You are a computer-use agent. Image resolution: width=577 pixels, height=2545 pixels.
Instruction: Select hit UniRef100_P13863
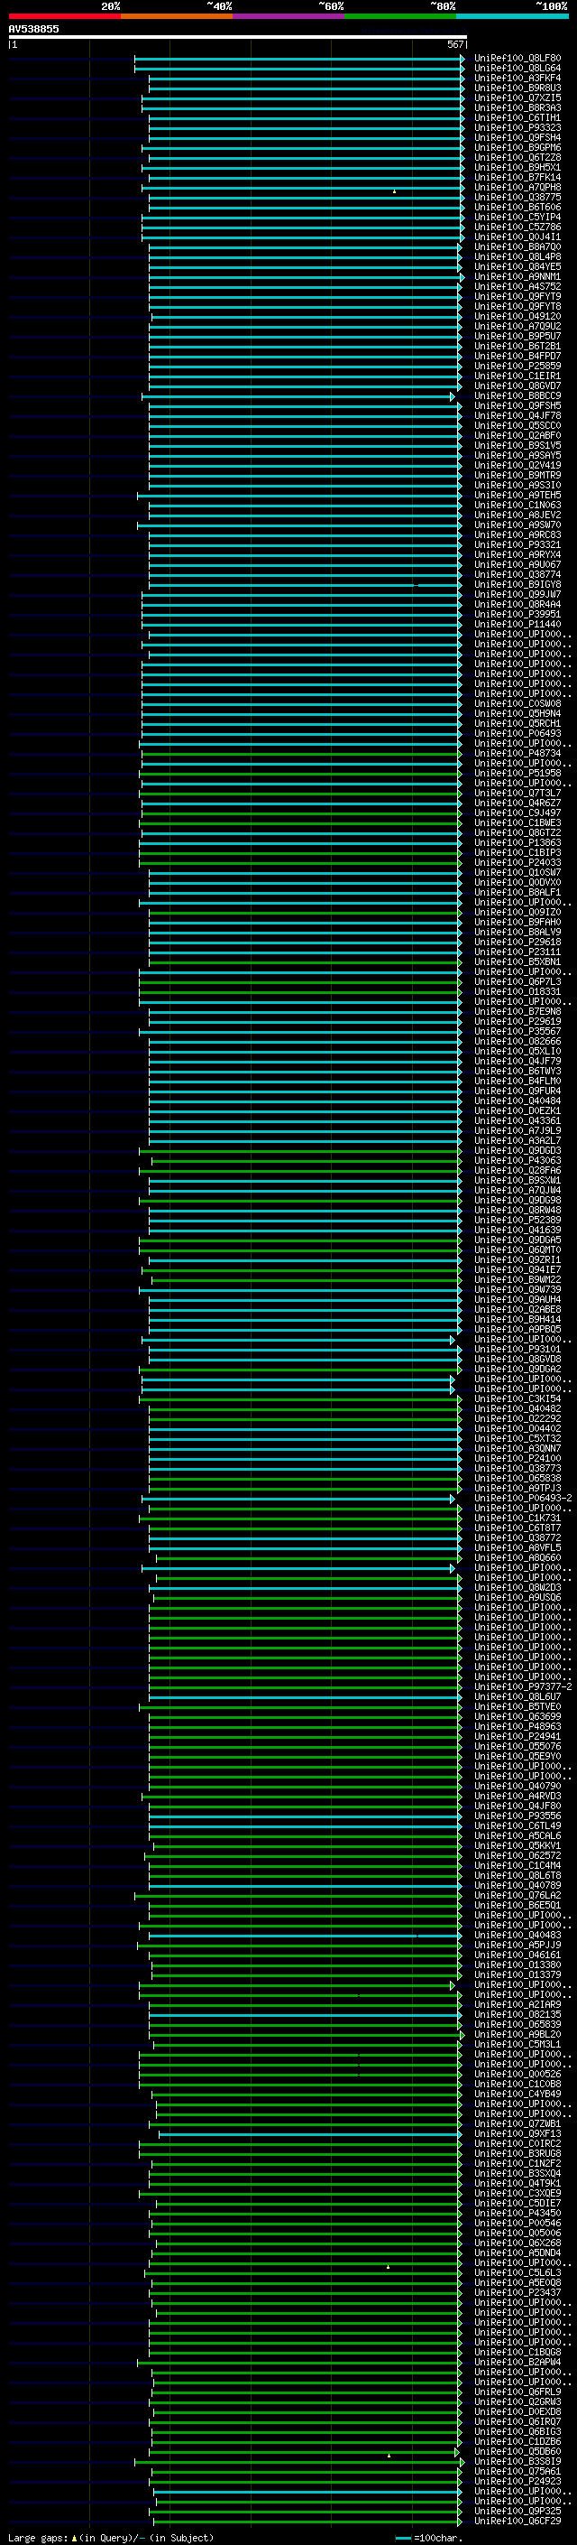(517, 842)
